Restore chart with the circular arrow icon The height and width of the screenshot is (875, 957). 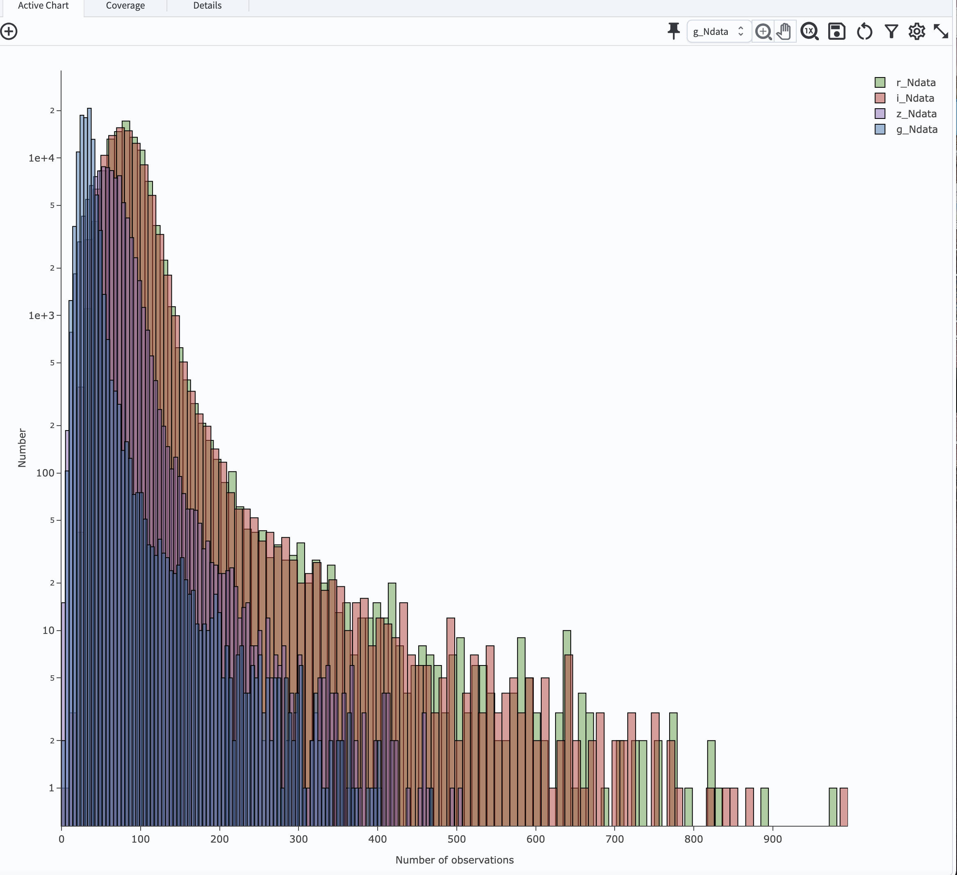[864, 31]
